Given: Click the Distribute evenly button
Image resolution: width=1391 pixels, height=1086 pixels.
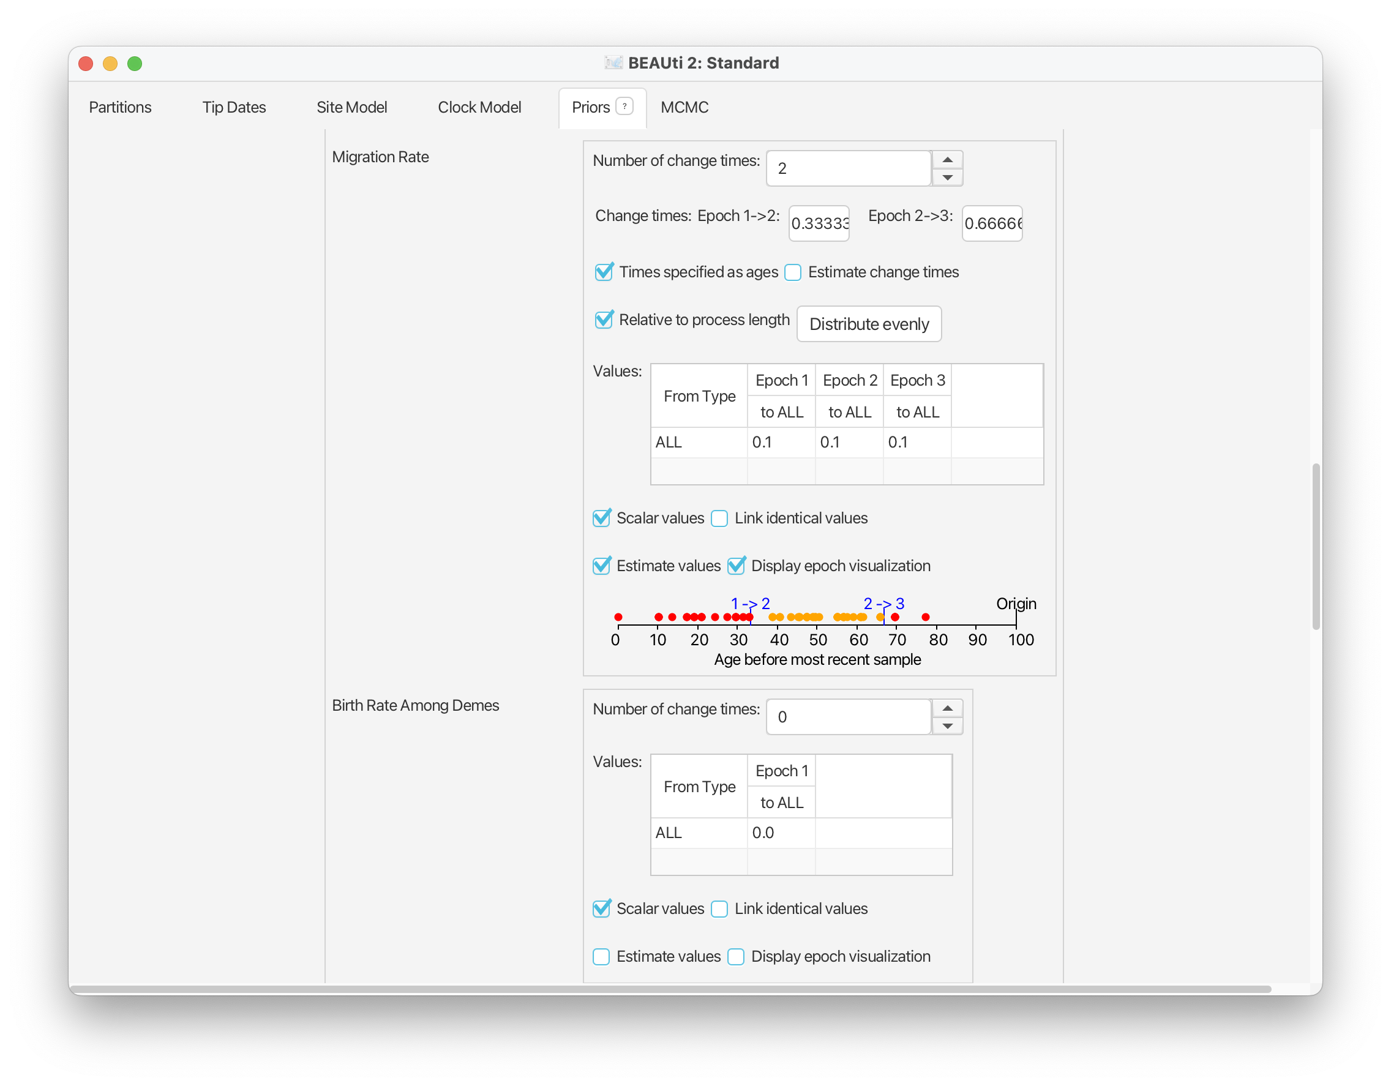Looking at the screenshot, I should tap(869, 324).
